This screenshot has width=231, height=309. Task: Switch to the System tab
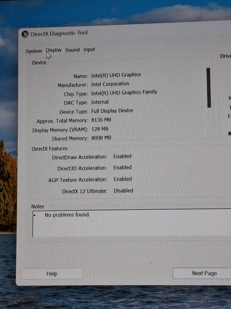(34, 51)
